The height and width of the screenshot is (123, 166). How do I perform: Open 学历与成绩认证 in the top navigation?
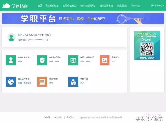point(88,5)
